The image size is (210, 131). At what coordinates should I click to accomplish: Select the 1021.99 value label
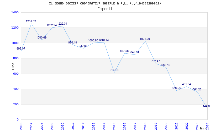point(145,39)
